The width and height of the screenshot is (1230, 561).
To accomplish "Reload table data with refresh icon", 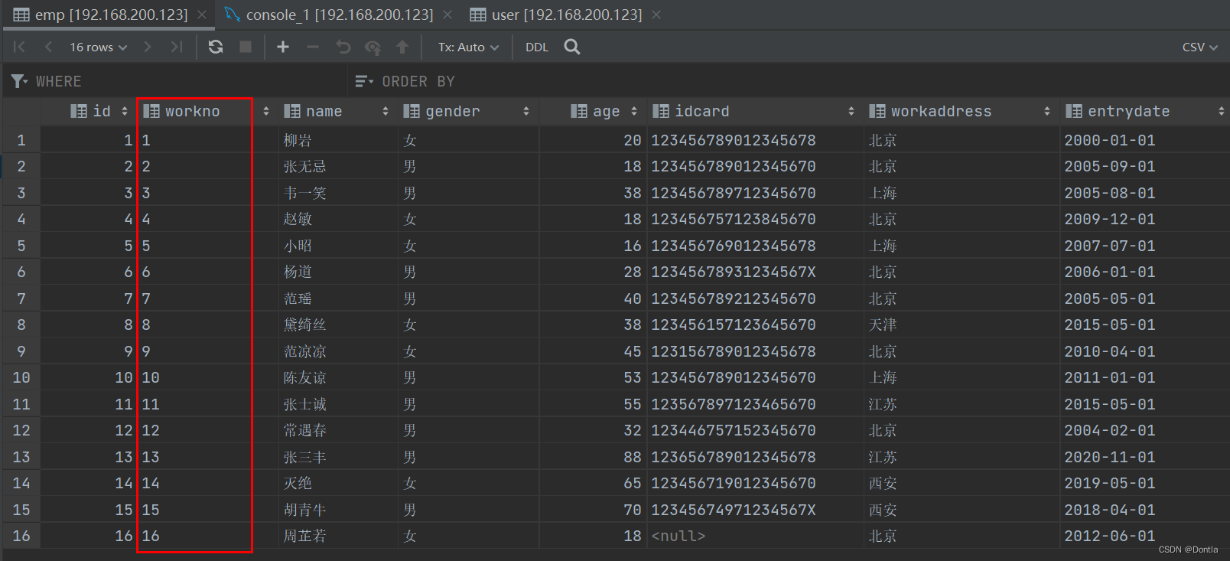I will click(216, 47).
